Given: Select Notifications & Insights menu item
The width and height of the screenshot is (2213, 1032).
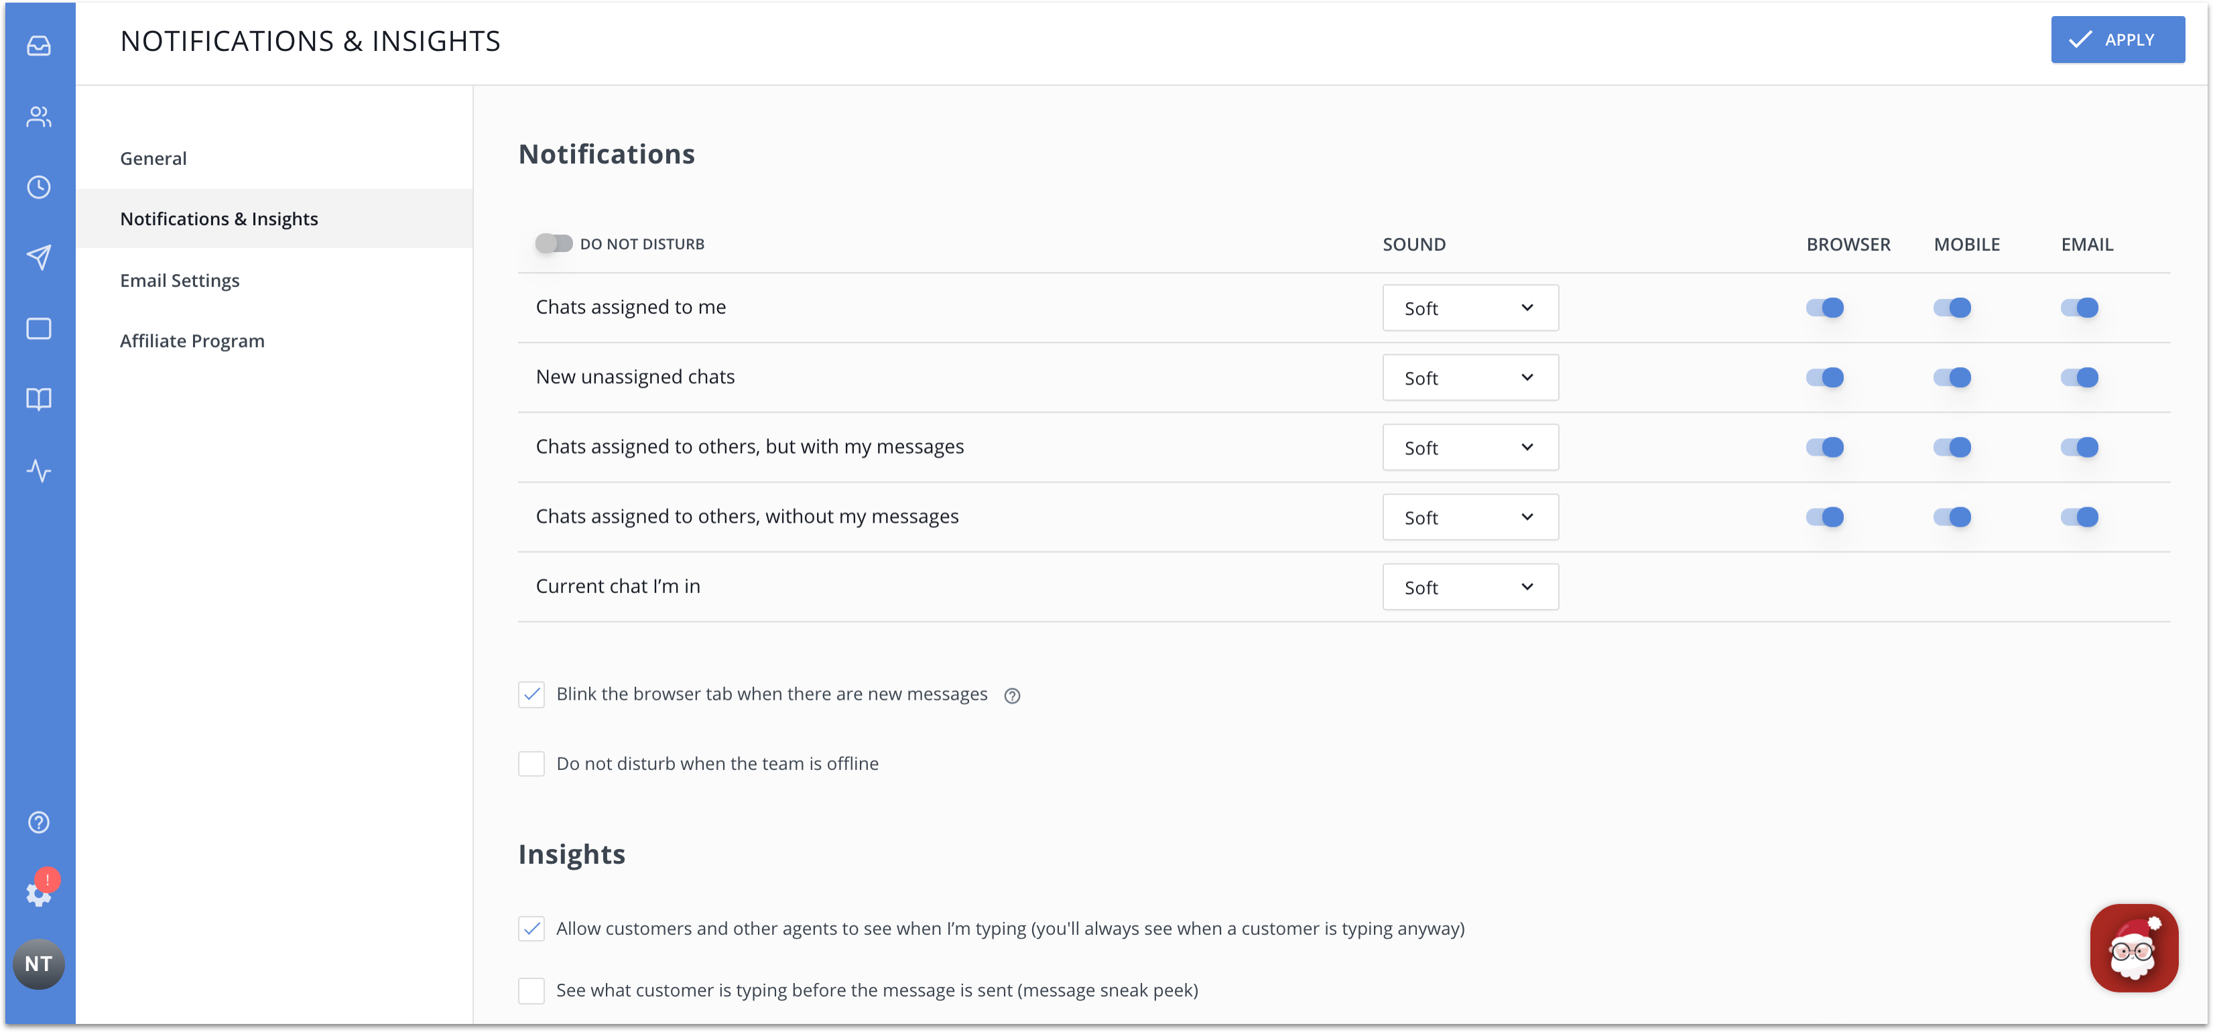Looking at the screenshot, I should [x=274, y=219].
